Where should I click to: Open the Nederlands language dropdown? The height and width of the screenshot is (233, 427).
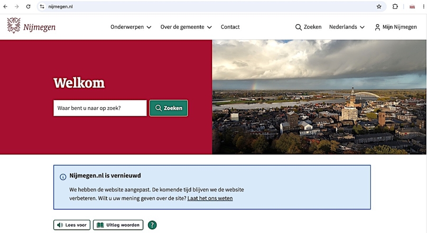coord(347,27)
